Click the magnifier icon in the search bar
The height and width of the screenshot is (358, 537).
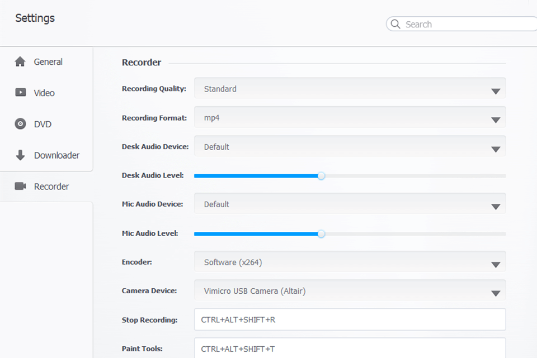tap(395, 24)
